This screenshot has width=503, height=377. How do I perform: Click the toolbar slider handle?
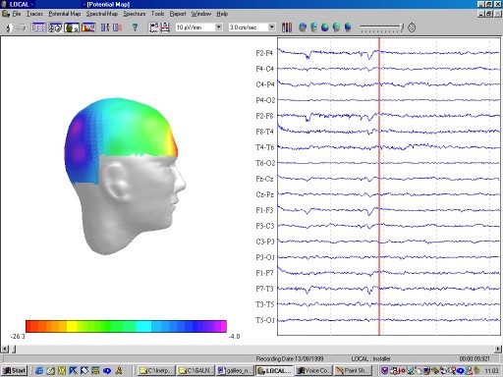[402, 27]
